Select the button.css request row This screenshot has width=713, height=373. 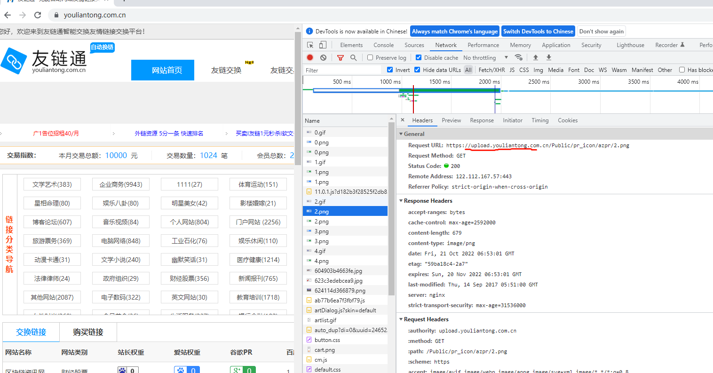(345, 340)
